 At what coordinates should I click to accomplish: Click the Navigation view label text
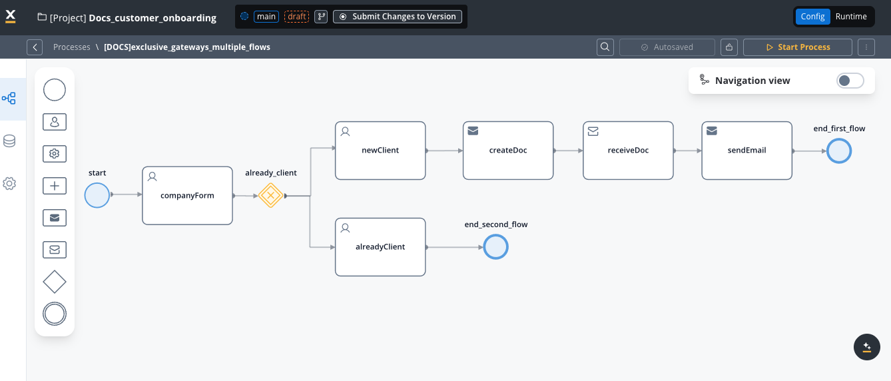click(x=752, y=81)
